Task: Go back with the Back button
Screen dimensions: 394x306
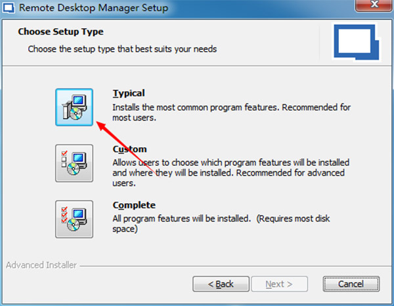Action: pos(220,284)
